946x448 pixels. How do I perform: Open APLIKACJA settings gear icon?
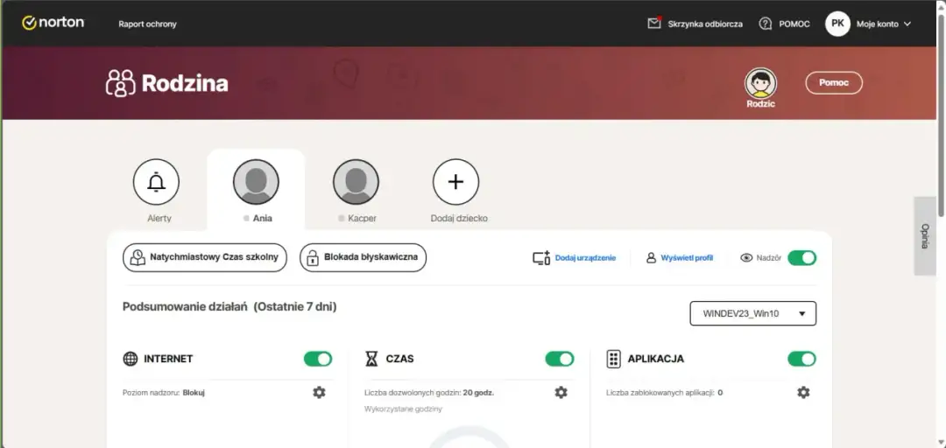click(x=803, y=392)
